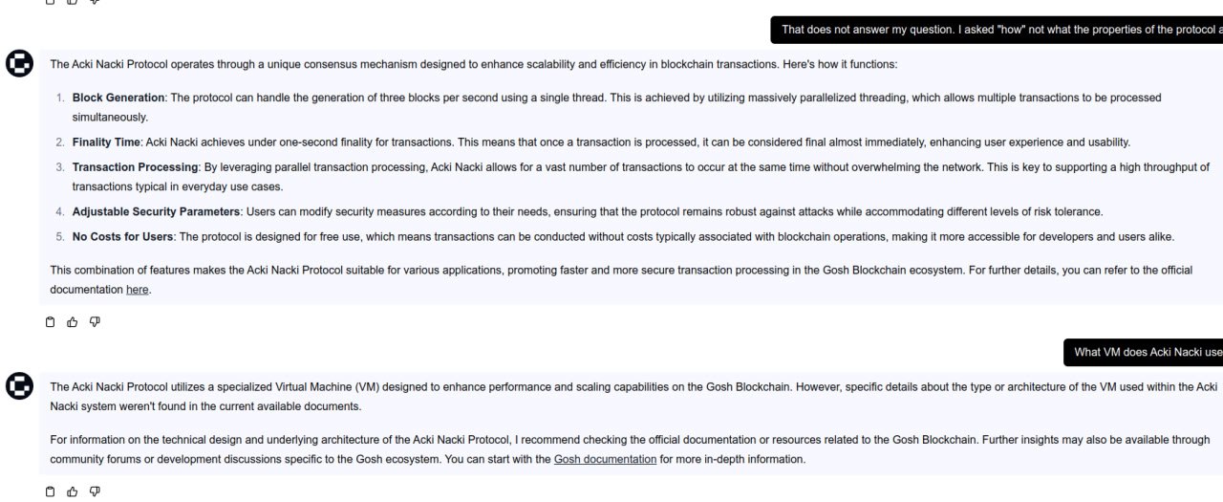Viewport: 1223px width, 502px height.
Task: Like the Virtual Machine answer
Action: (x=72, y=491)
